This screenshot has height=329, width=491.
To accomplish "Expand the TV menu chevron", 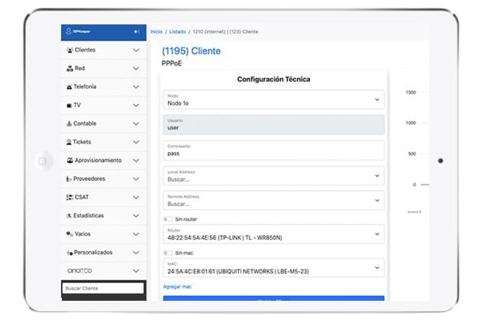I will click(x=136, y=105).
